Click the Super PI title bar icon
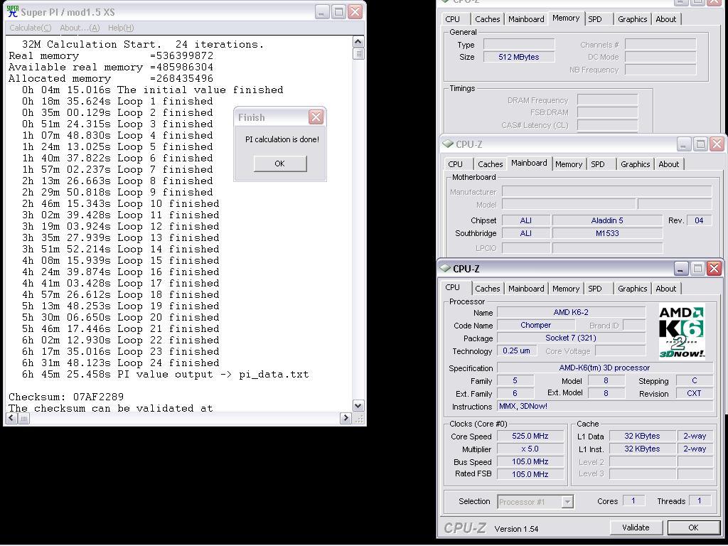728x546 pixels. [x=13, y=11]
